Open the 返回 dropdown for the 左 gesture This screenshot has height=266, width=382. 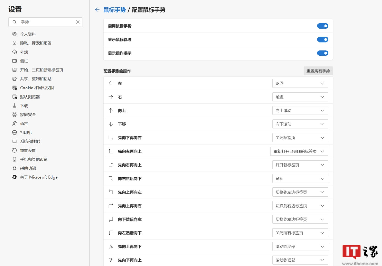pyautogui.click(x=300, y=83)
